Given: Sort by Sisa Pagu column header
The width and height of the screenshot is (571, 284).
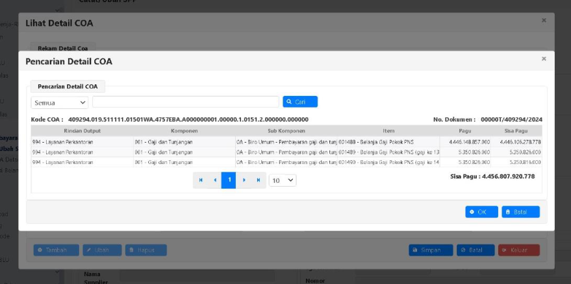Looking at the screenshot, I should [x=517, y=131].
